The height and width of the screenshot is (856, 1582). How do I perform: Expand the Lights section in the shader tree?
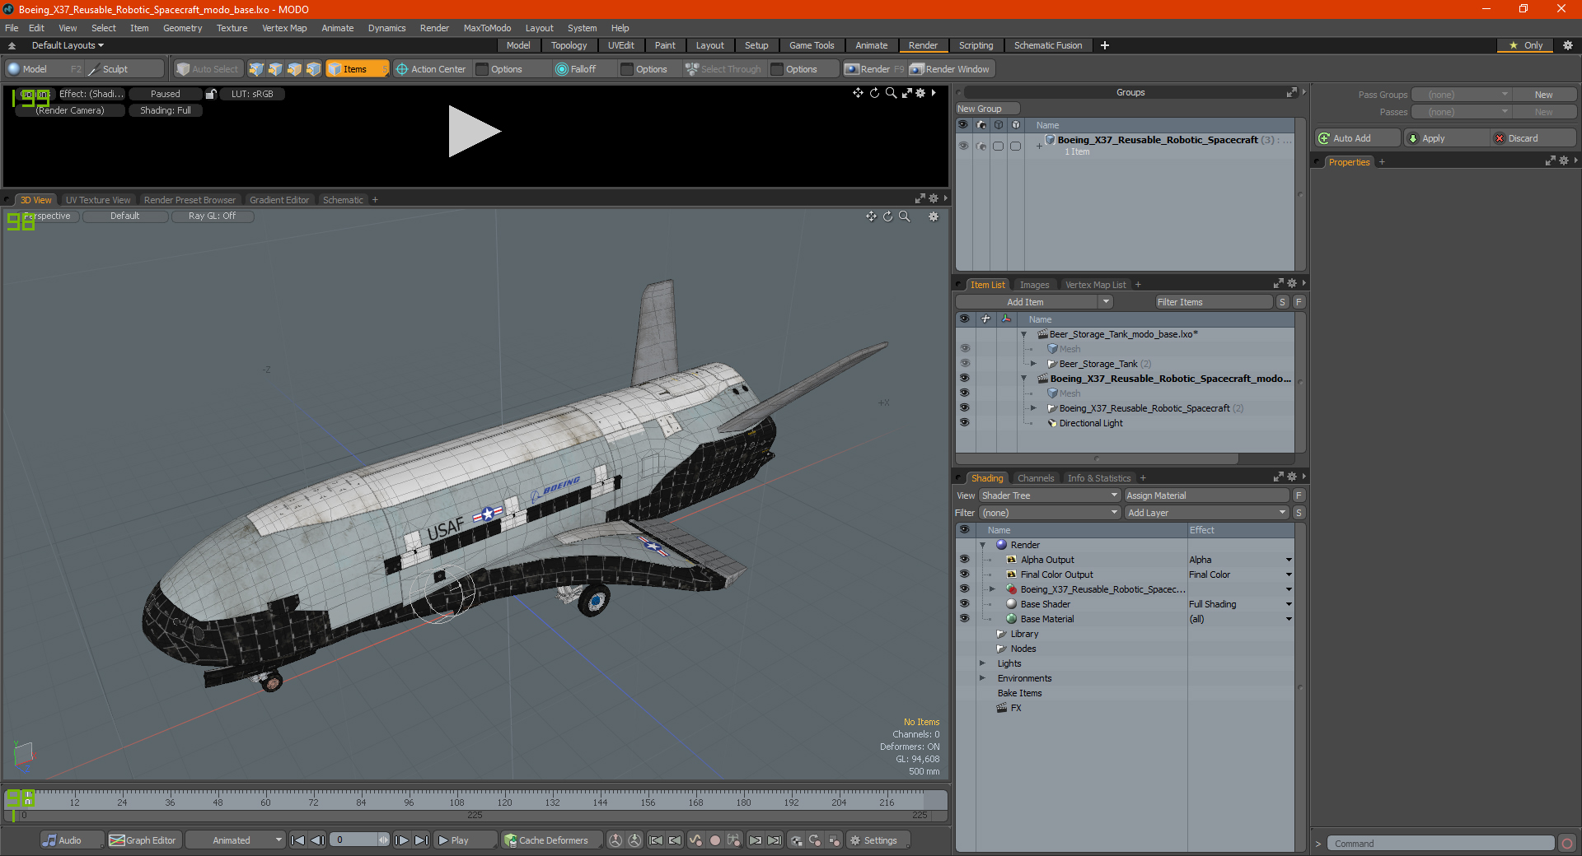(x=983, y=663)
